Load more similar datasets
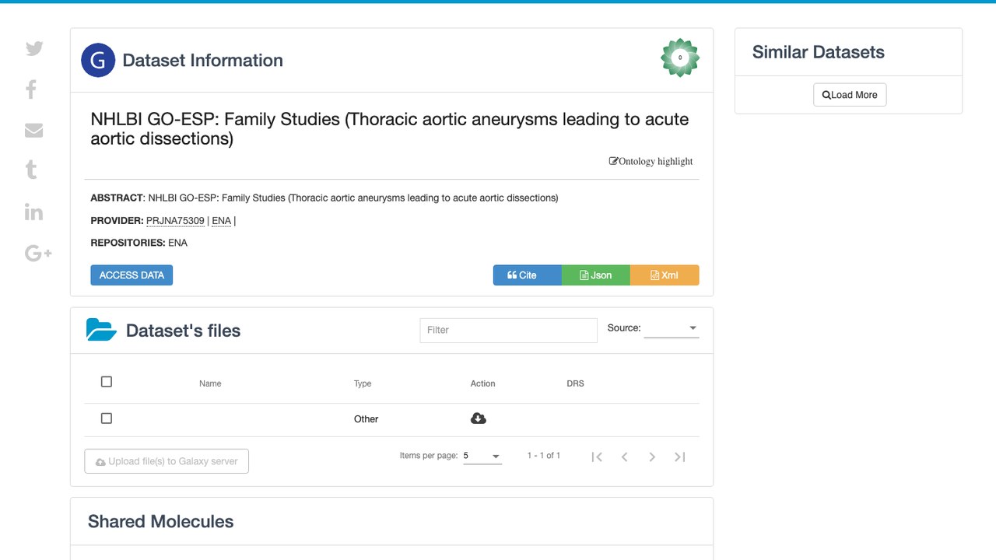This screenshot has width=996, height=560. (850, 95)
